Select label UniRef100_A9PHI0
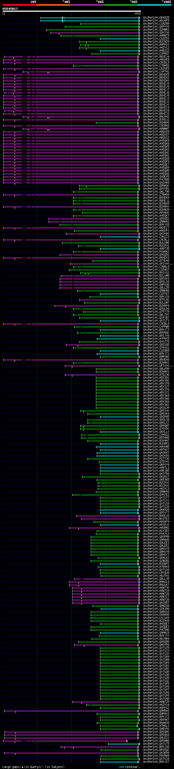 [156, 44]
